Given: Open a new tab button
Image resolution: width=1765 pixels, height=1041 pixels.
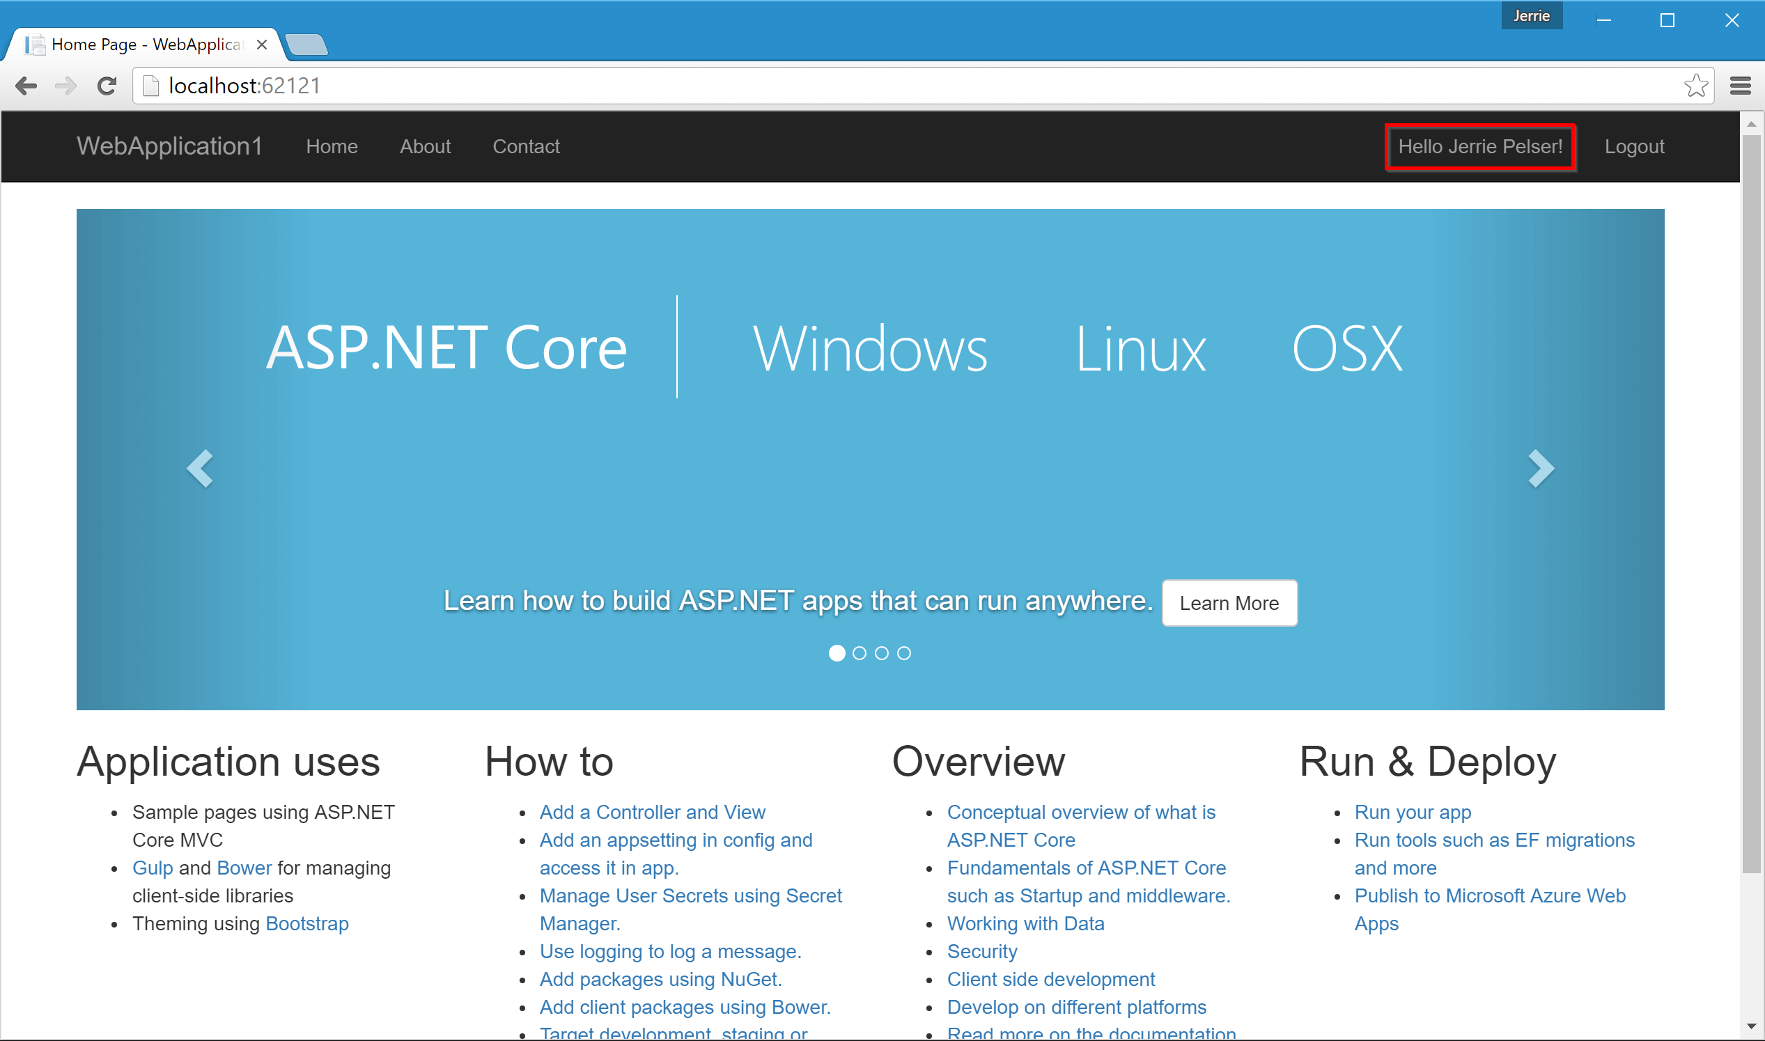Looking at the screenshot, I should [306, 45].
